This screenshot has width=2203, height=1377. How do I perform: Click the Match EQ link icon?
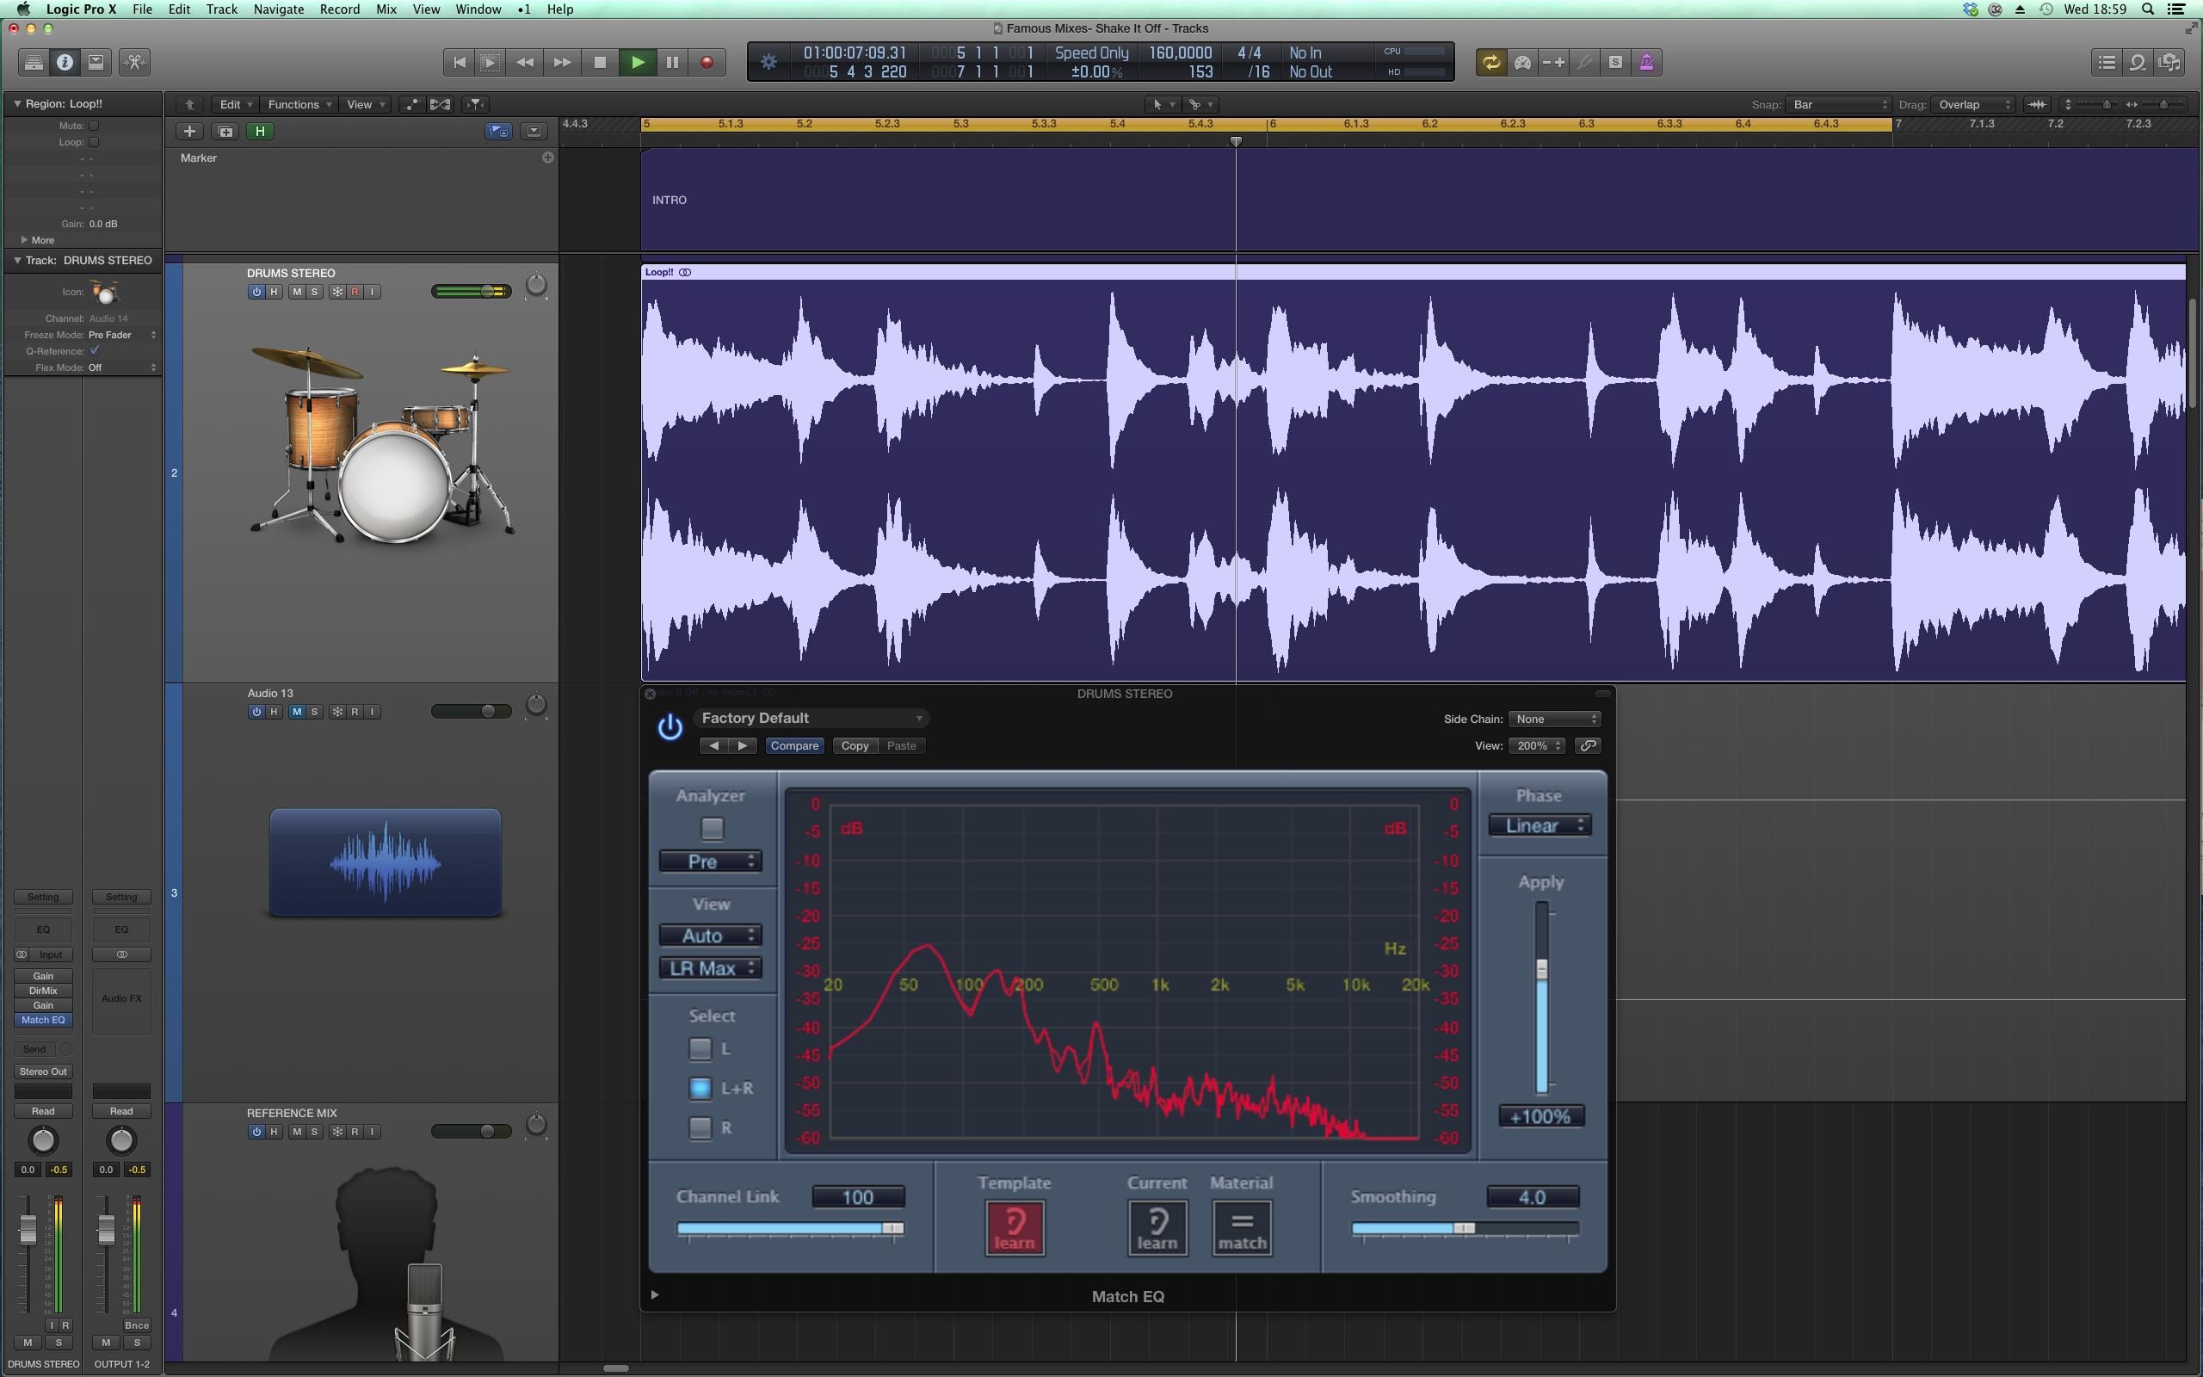(x=1589, y=745)
